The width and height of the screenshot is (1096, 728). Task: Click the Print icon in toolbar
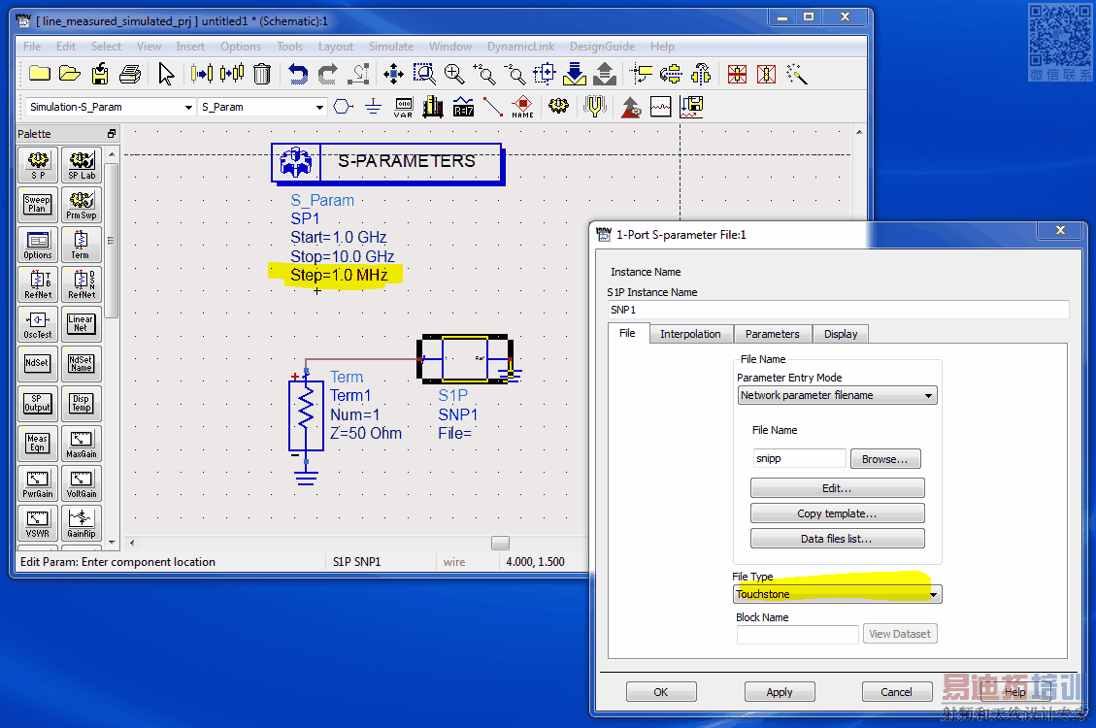click(130, 74)
